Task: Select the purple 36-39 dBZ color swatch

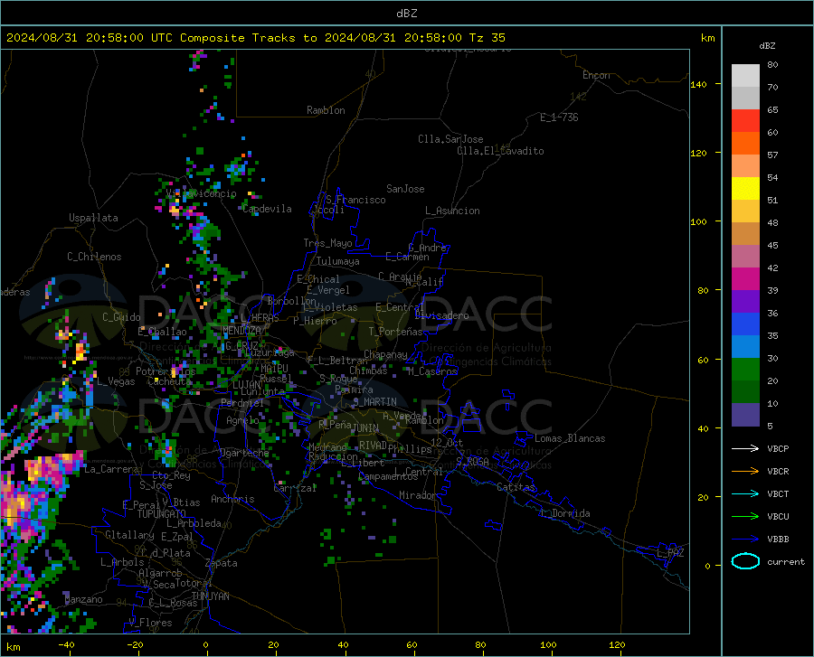Action: point(745,301)
